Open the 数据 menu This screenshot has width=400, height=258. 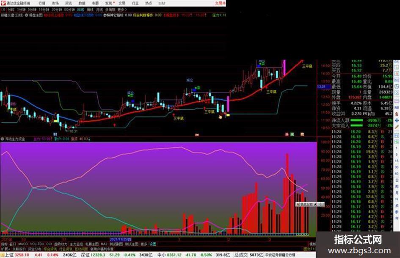click(x=82, y=3)
